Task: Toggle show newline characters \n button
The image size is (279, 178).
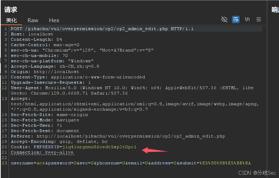Action: [x=247, y=19]
